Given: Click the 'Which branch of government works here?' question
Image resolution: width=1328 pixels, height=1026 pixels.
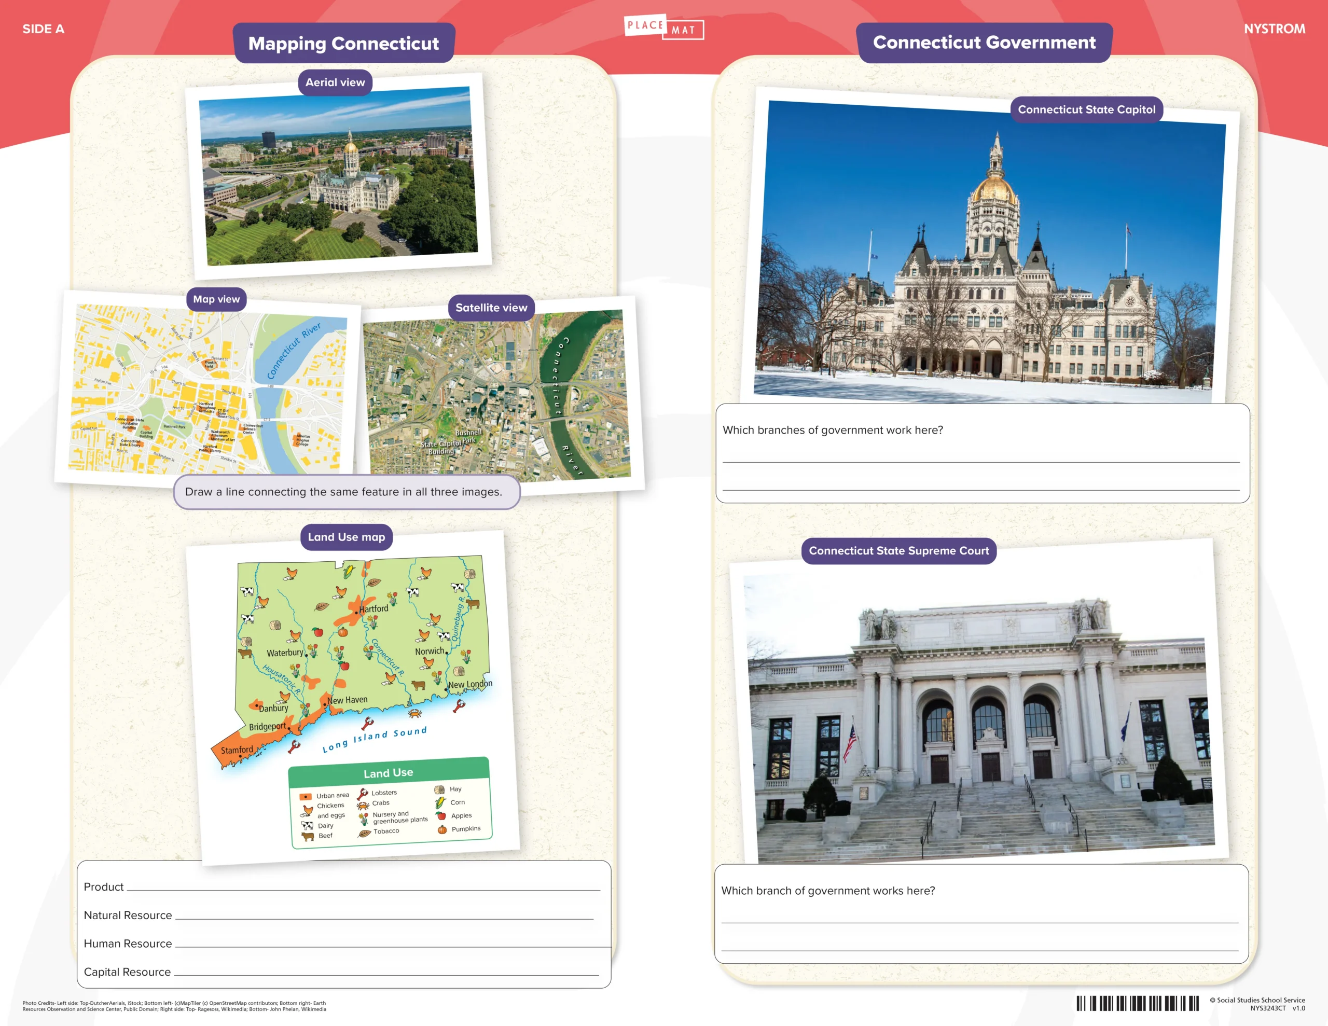Looking at the screenshot, I should [x=827, y=891].
